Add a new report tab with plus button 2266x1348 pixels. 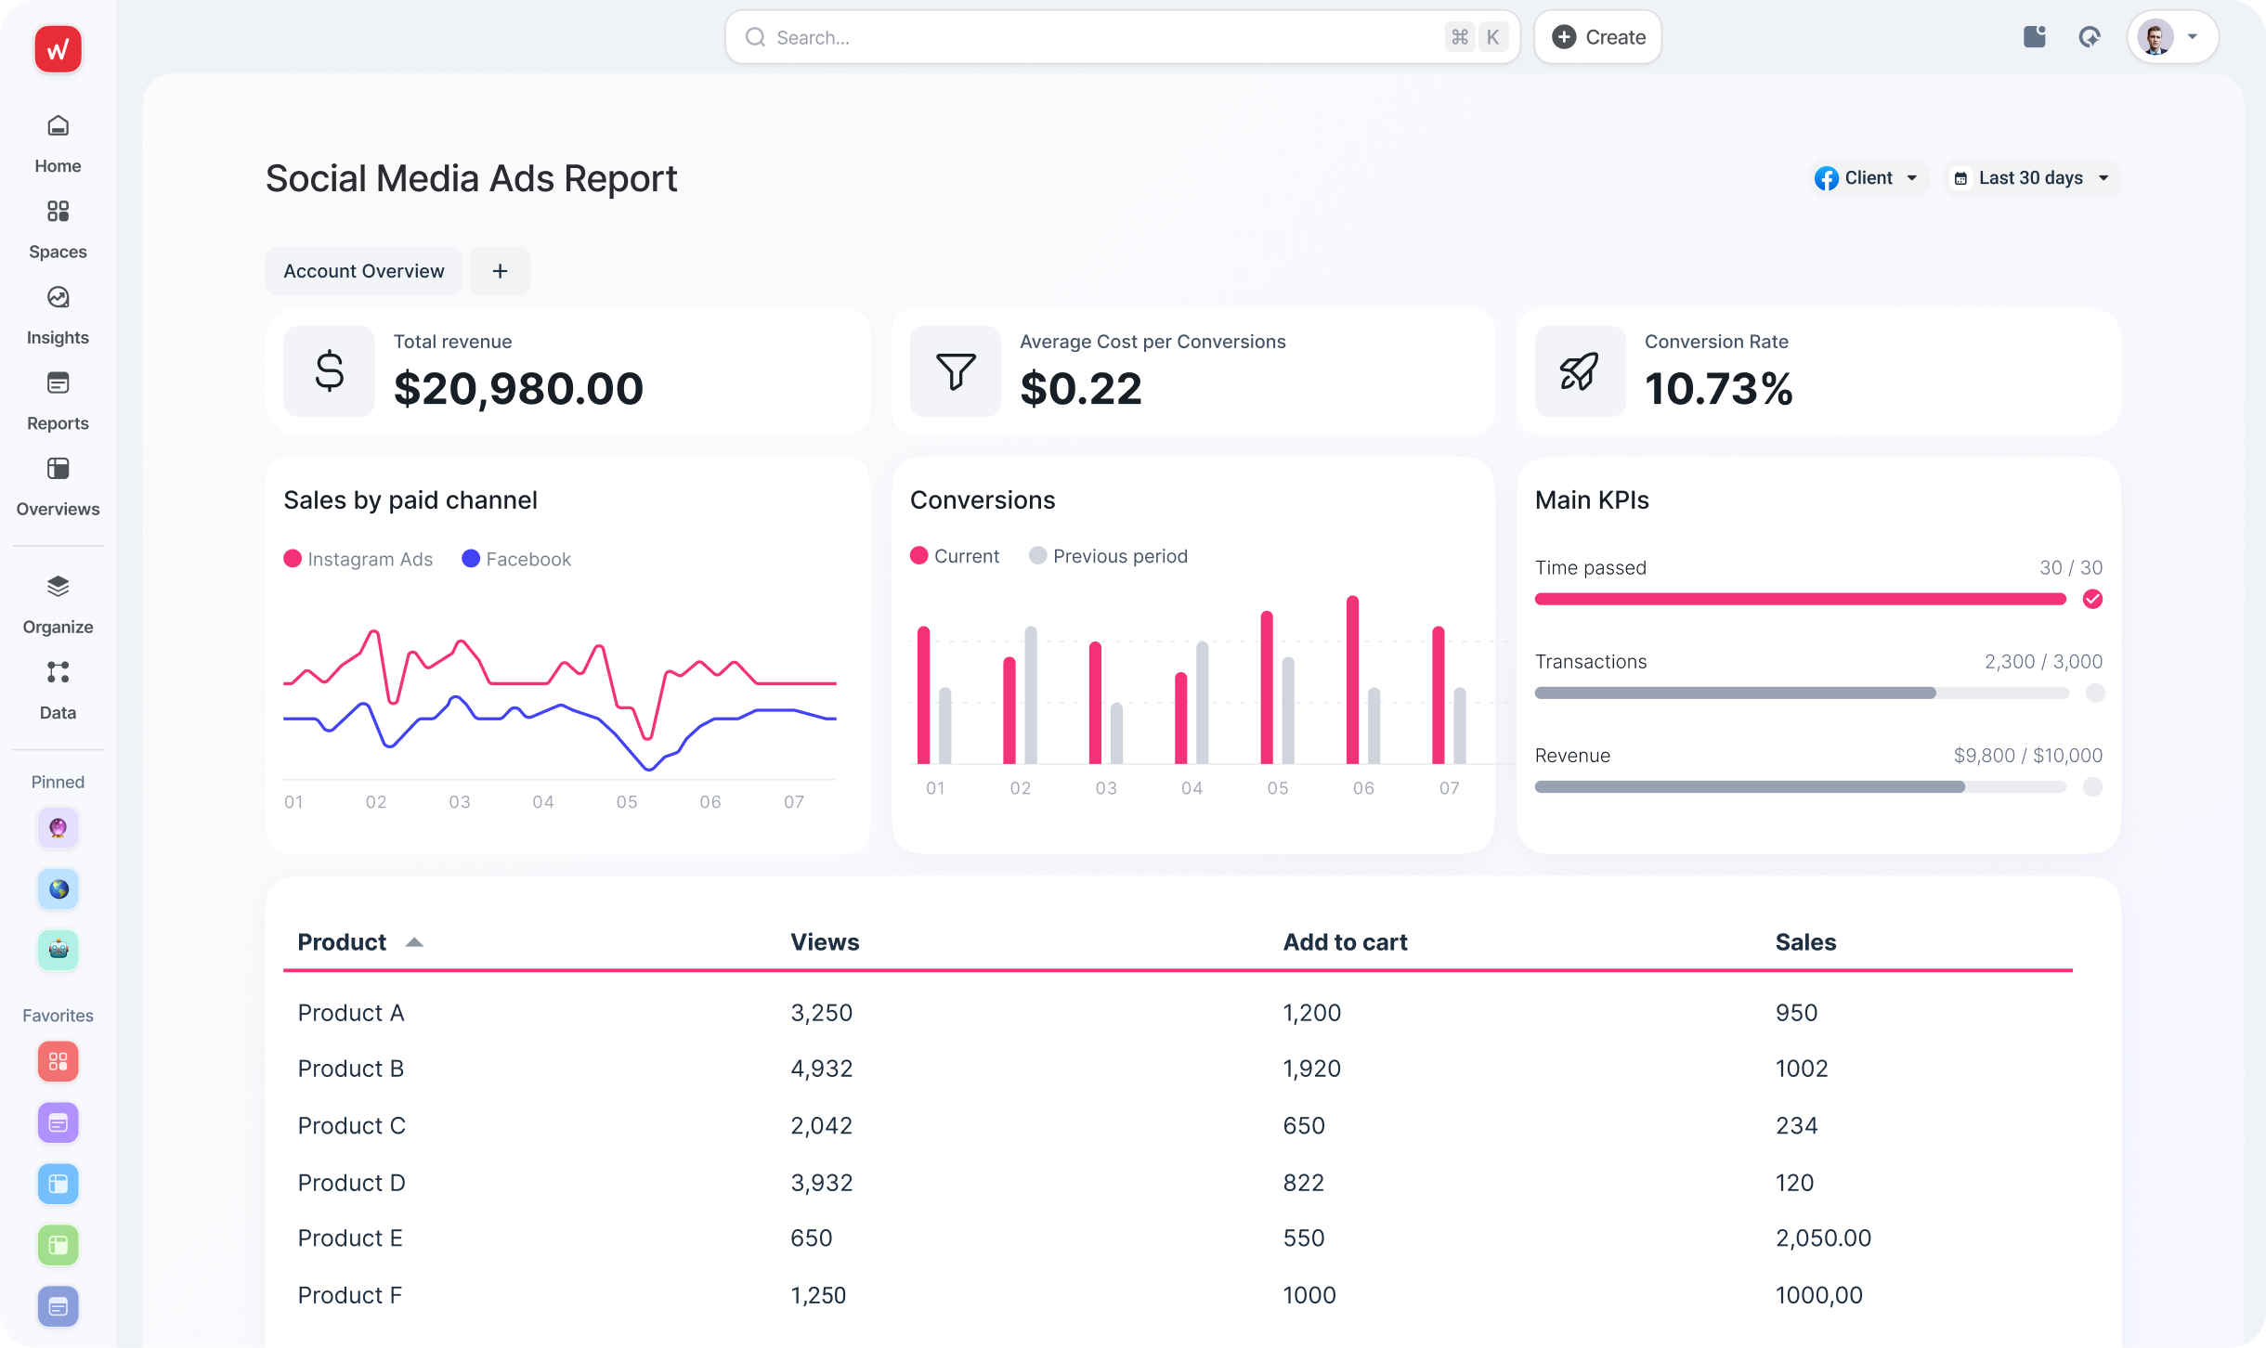pyautogui.click(x=500, y=270)
